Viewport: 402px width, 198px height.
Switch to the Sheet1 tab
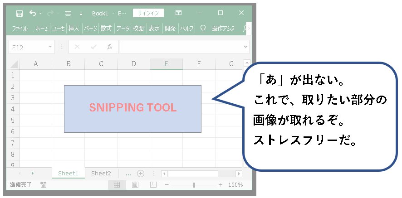click(x=68, y=174)
